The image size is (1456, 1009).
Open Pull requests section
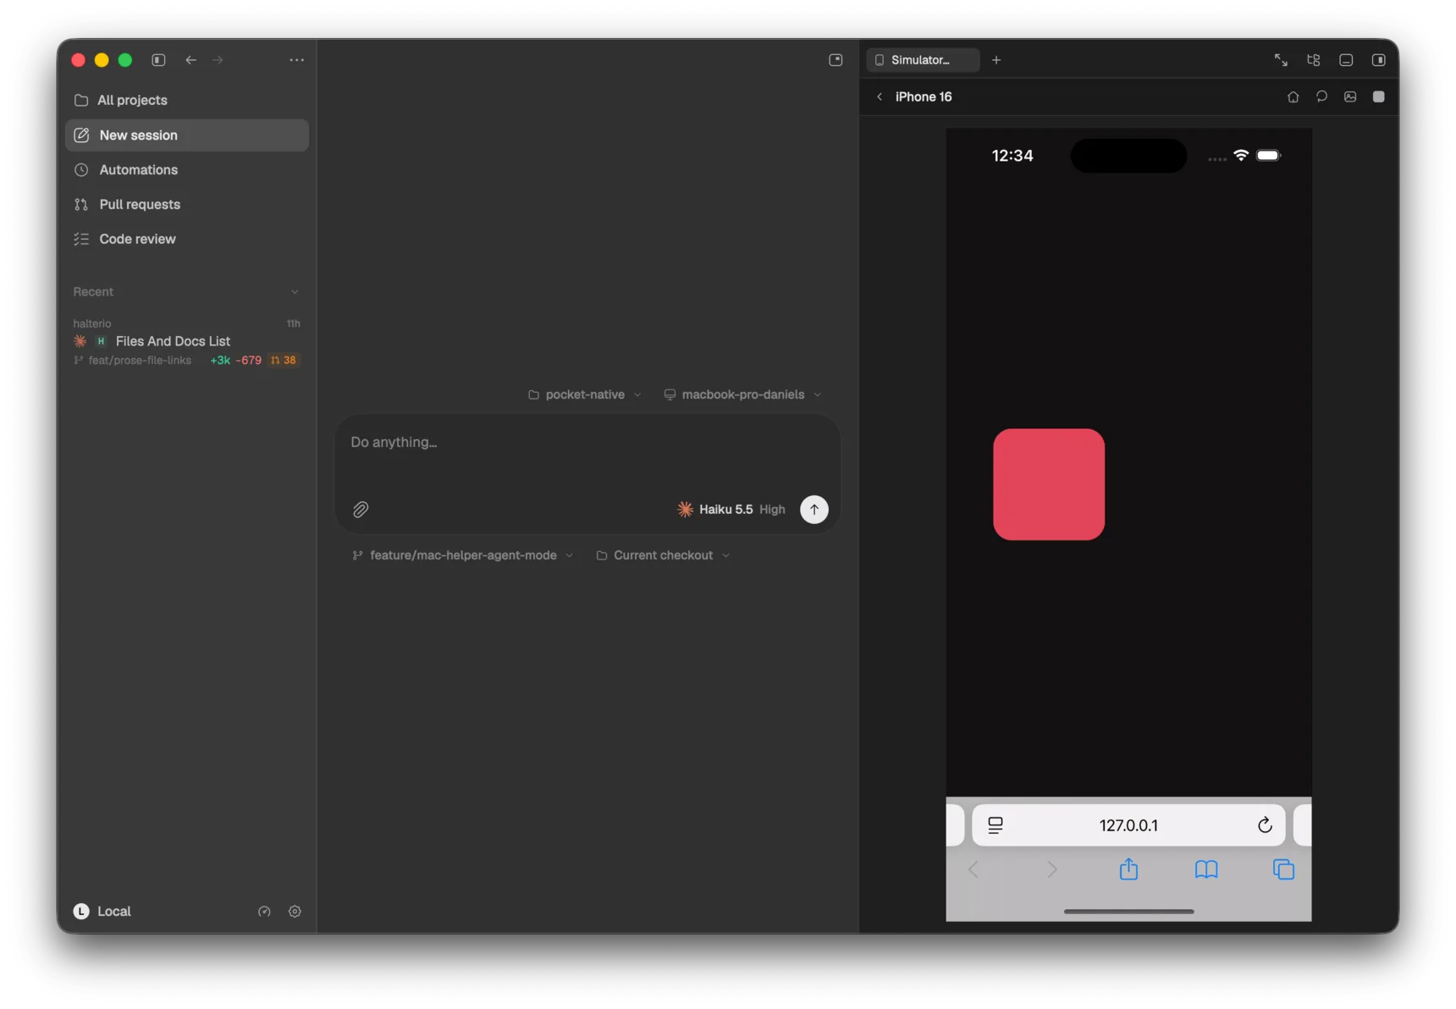(187, 205)
